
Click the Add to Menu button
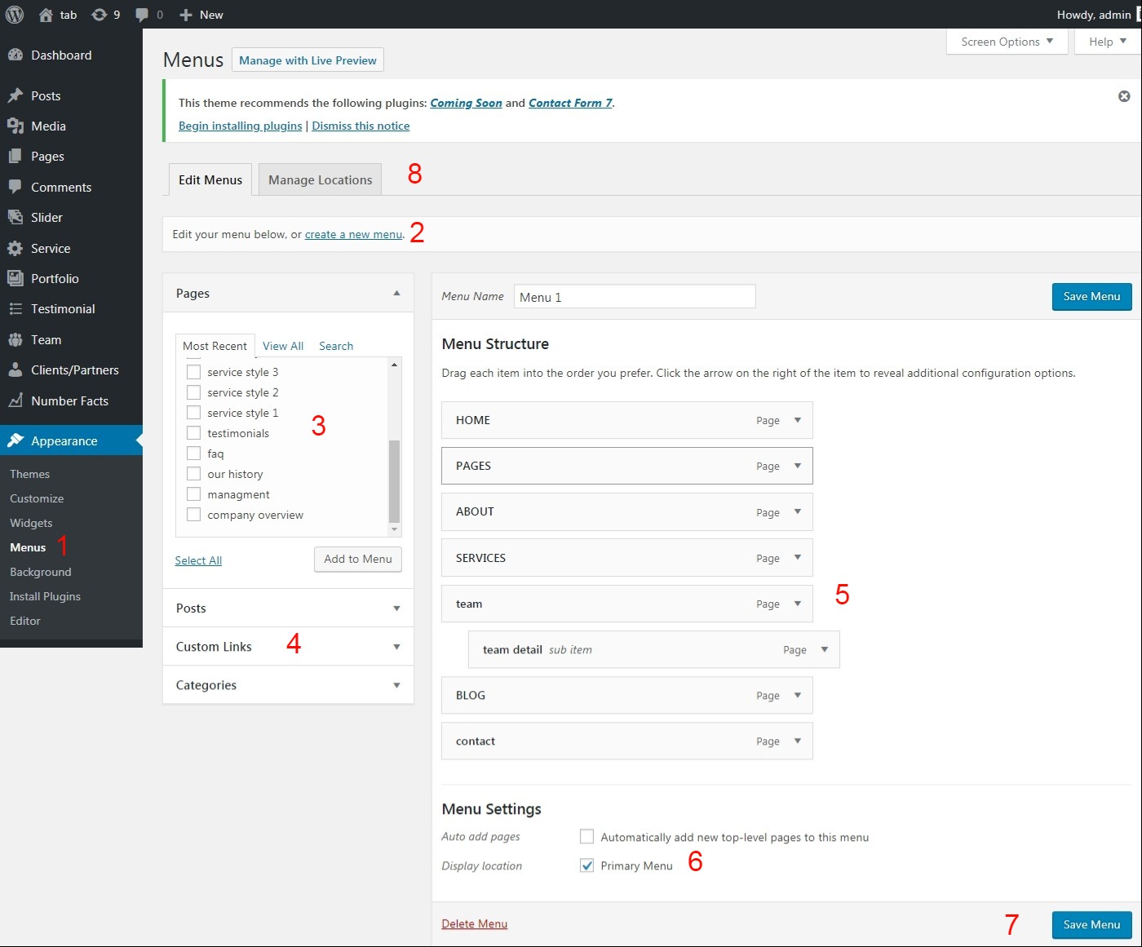point(358,559)
